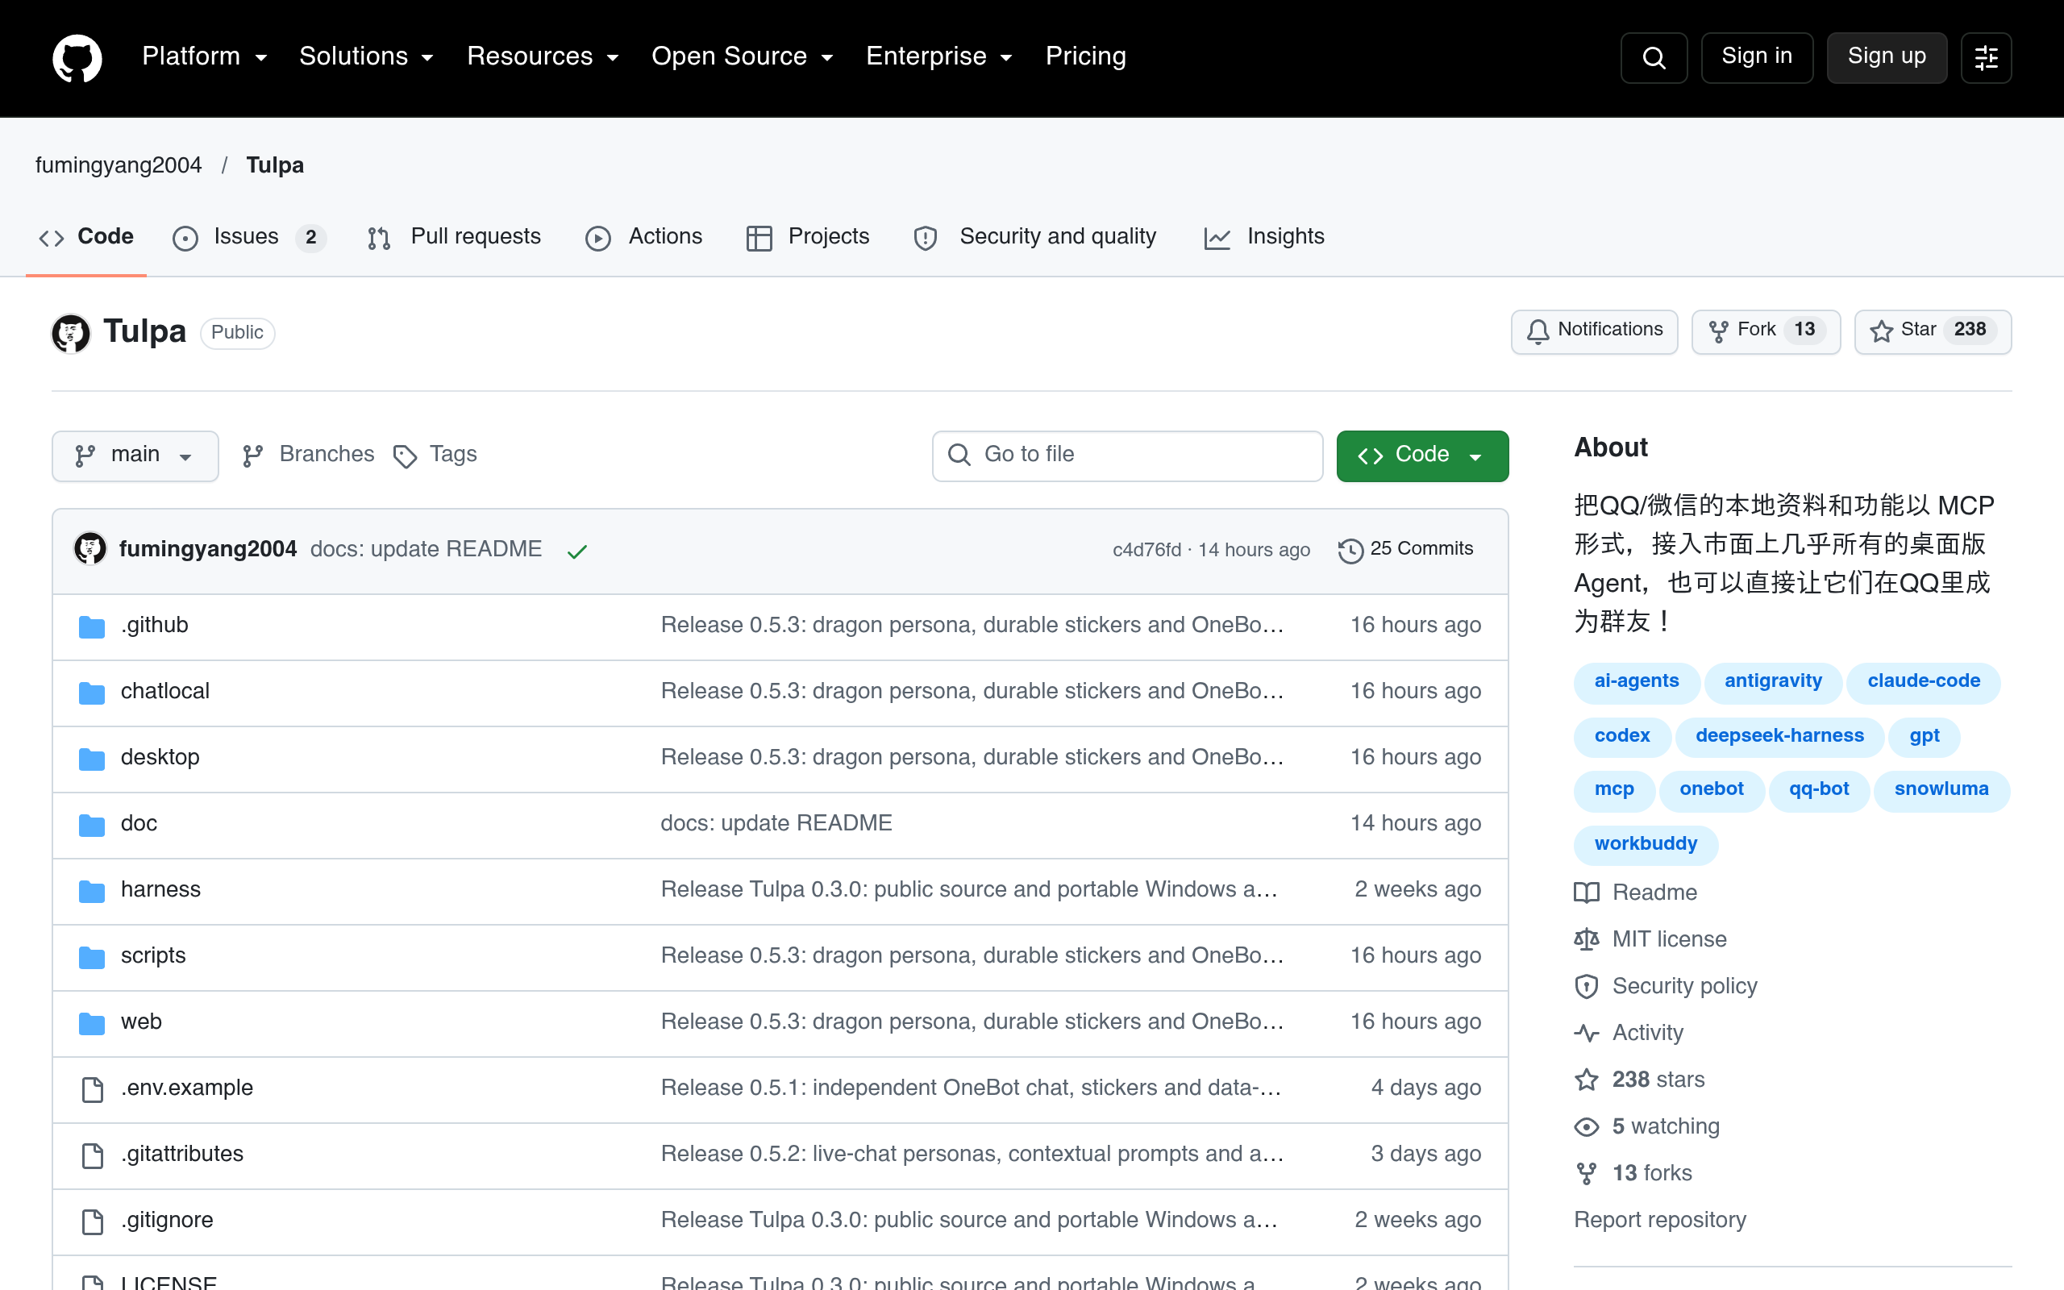Switch to the Pull requests tab
The width and height of the screenshot is (2064, 1290).
[x=454, y=237]
